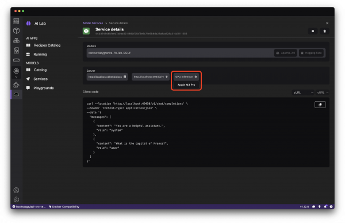Click the GPU Inference badge
Viewport: 345px width, 223px height.
tap(186, 77)
